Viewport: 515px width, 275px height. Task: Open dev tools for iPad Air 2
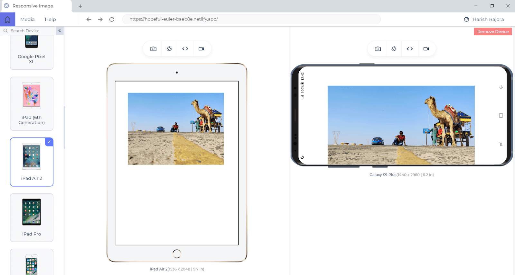click(x=185, y=49)
